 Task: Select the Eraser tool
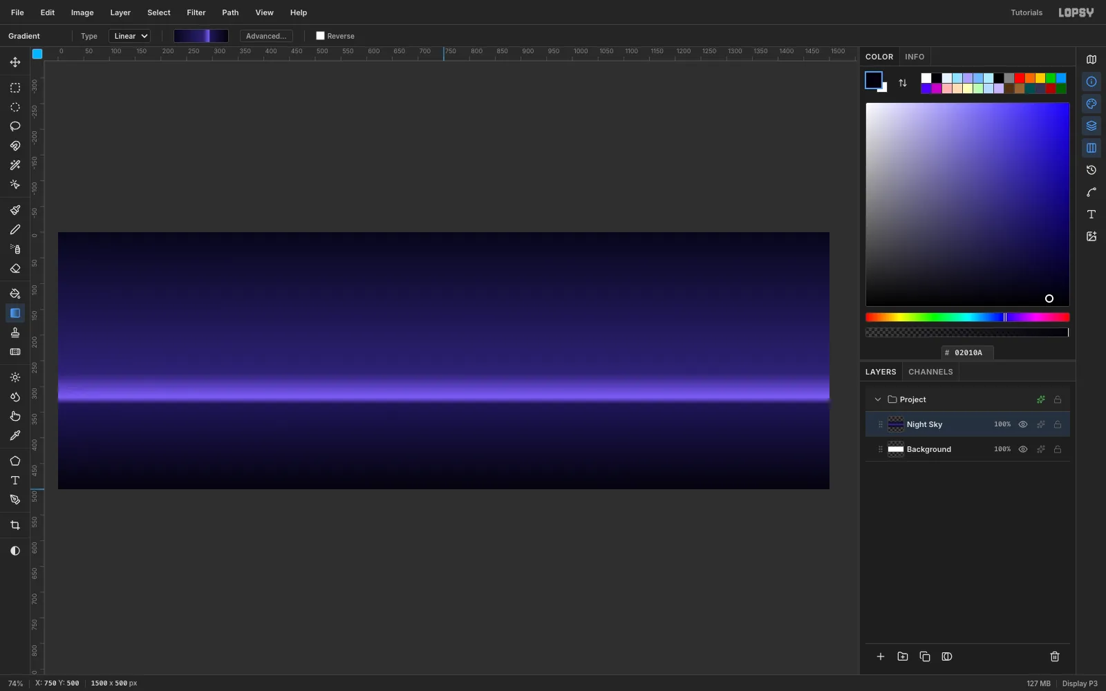tap(15, 268)
